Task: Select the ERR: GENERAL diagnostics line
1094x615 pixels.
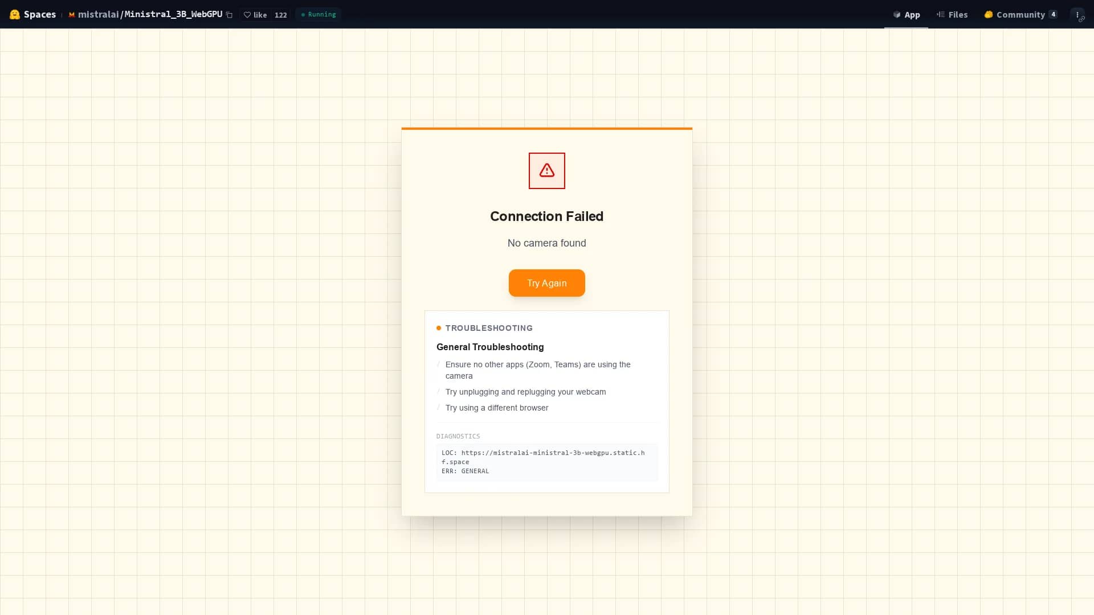Action: click(465, 471)
